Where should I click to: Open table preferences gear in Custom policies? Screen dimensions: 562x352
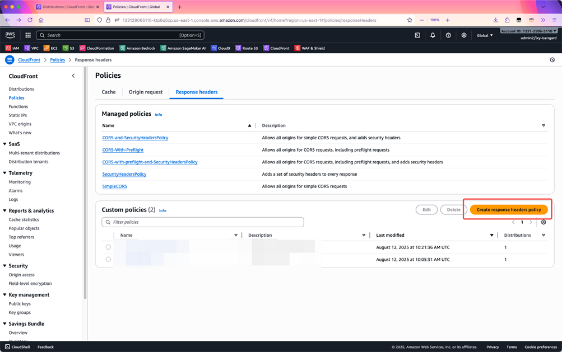click(x=544, y=222)
